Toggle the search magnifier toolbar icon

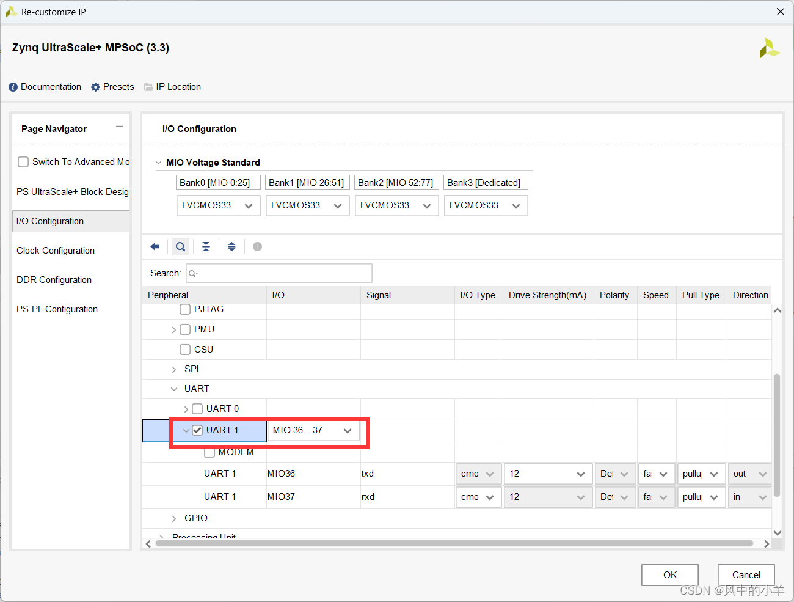[x=180, y=246]
